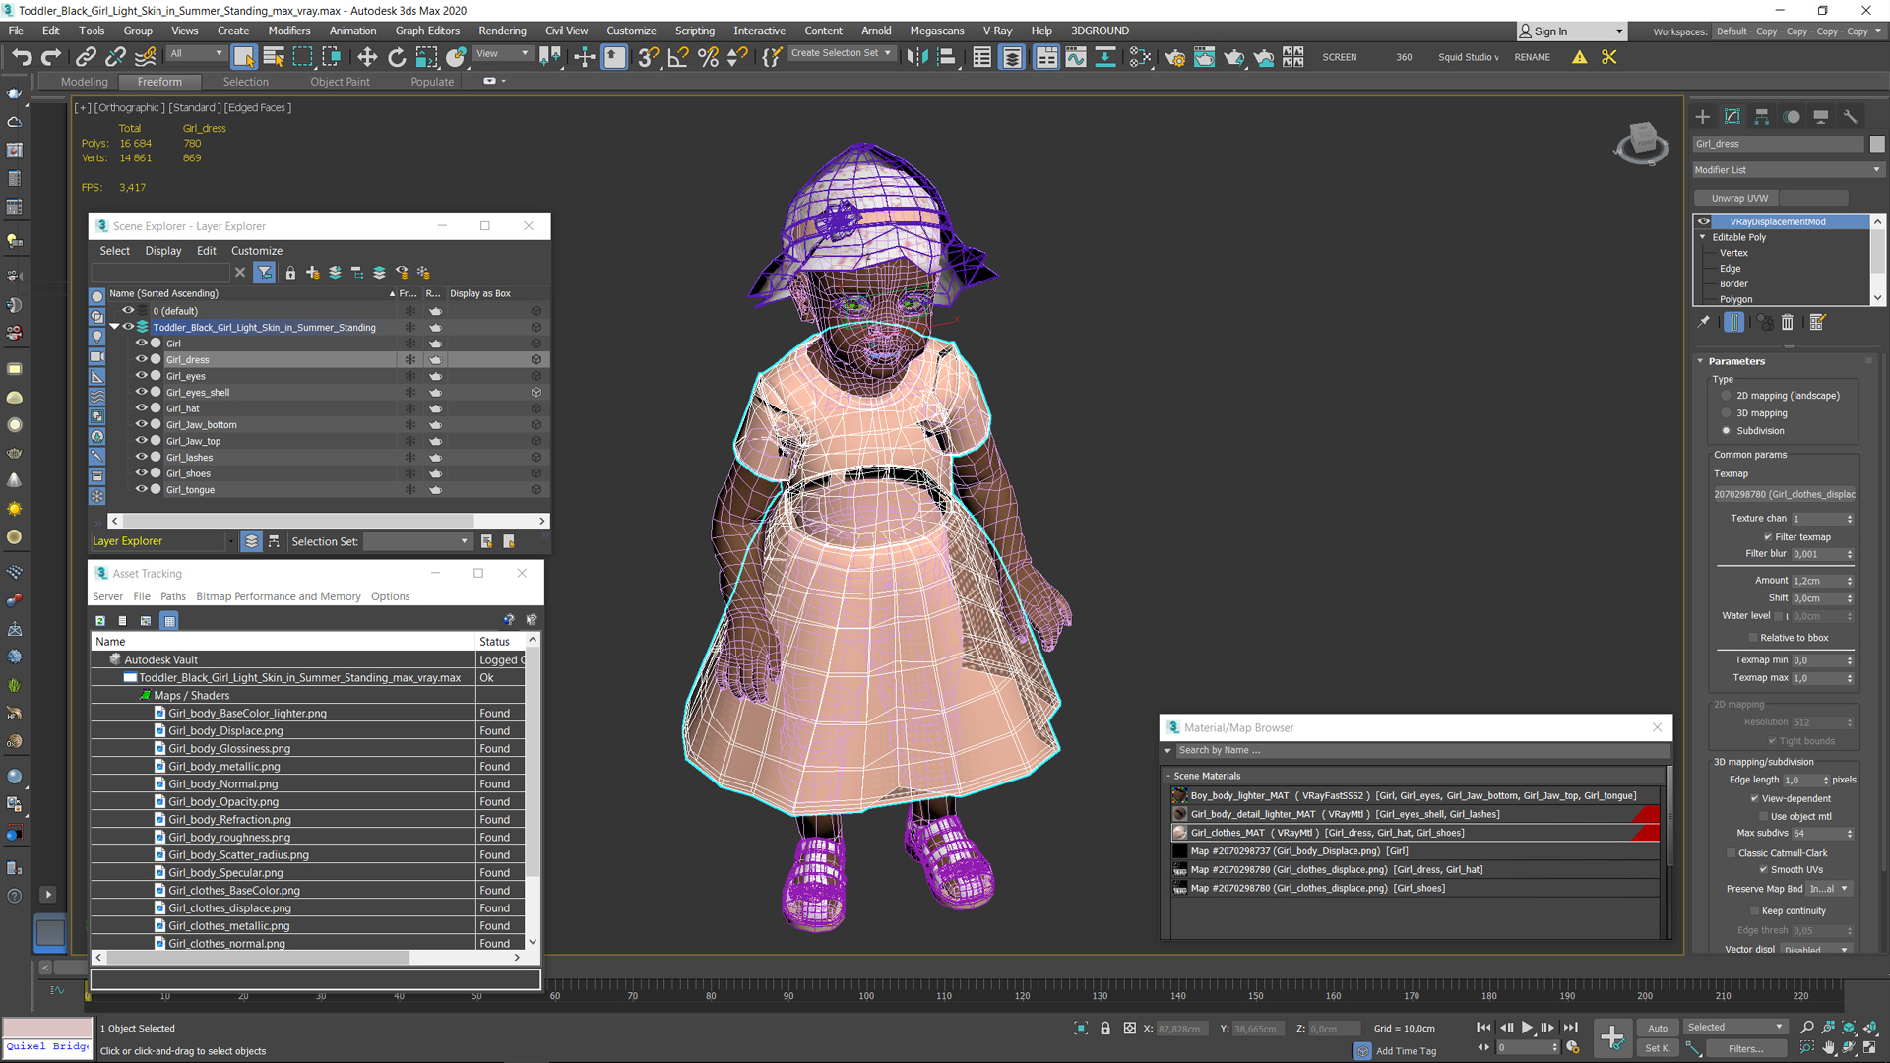This screenshot has height=1063, width=1890.
Task: Toggle visibility eye for Girl_shoes
Action: 141,472
